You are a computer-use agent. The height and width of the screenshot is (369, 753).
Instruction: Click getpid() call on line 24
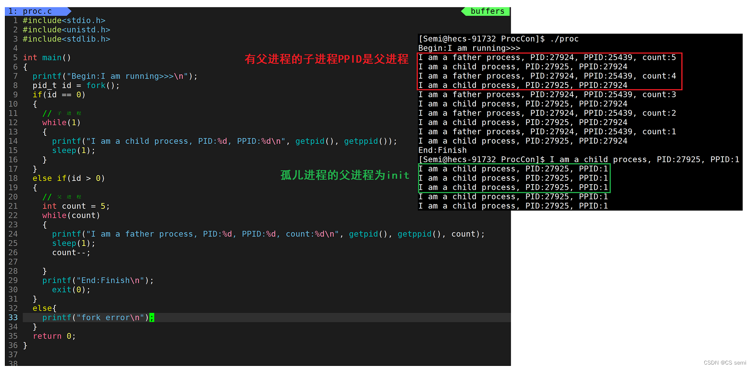click(368, 234)
